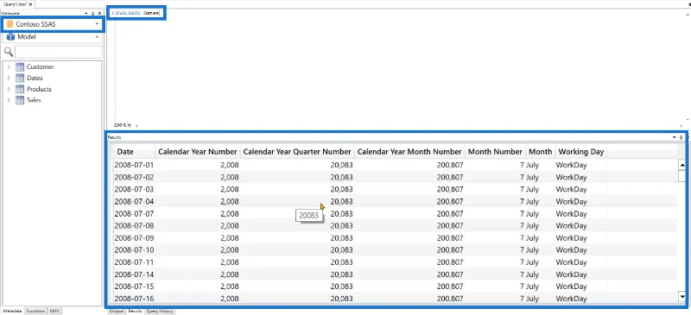This screenshot has width=691, height=315.
Task: Click the results scrollbar up arrow
Action: click(x=682, y=166)
